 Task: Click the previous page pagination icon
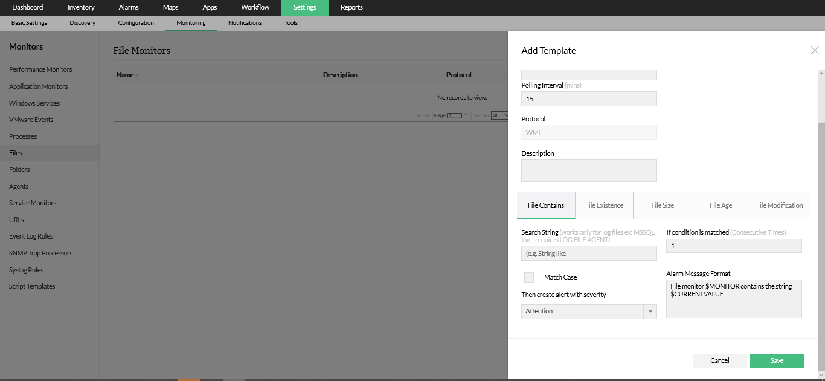point(426,115)
